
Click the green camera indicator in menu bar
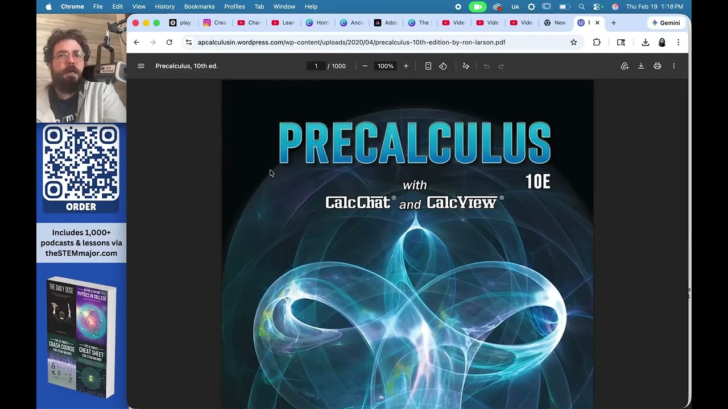coord(478,7)
